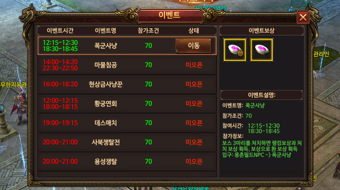Click the 폭군사냥 event name in list
The width and height of the screenshot is (340, 190).
point(106,46)
